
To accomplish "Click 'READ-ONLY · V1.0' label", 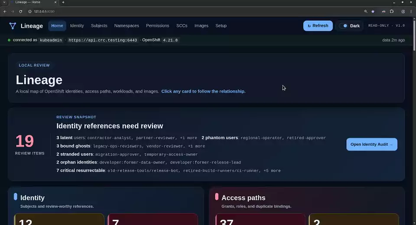I will click(386, 26).
